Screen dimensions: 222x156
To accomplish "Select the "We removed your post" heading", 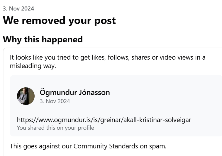I will point(59,21).
